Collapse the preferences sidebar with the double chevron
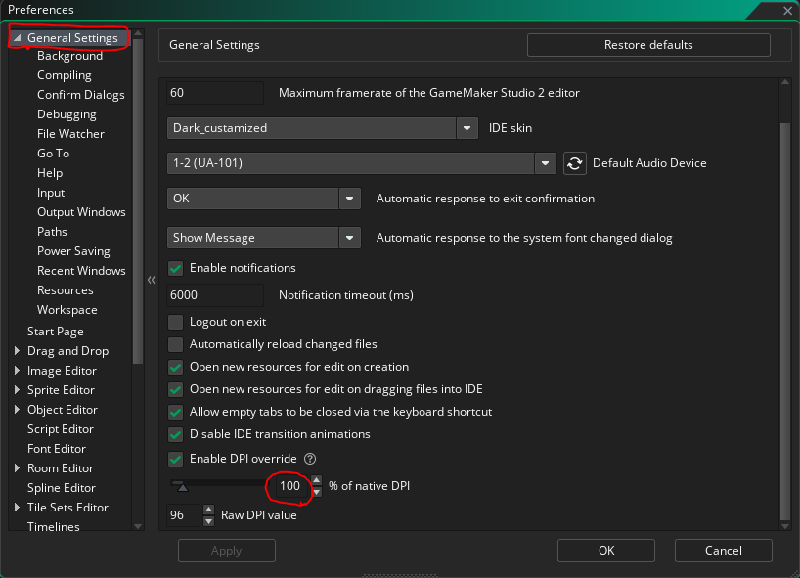 coord(152,280)
